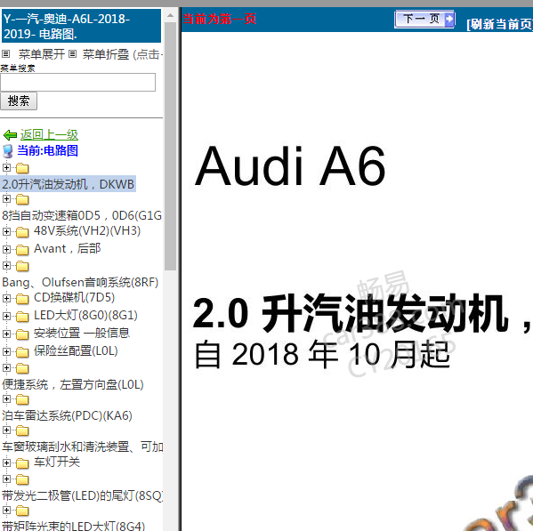Screen dimensions: 533x531
Task: Select 车窗玻璃刮水和清洗装置 tree item
Action: (x=82, y=447)
